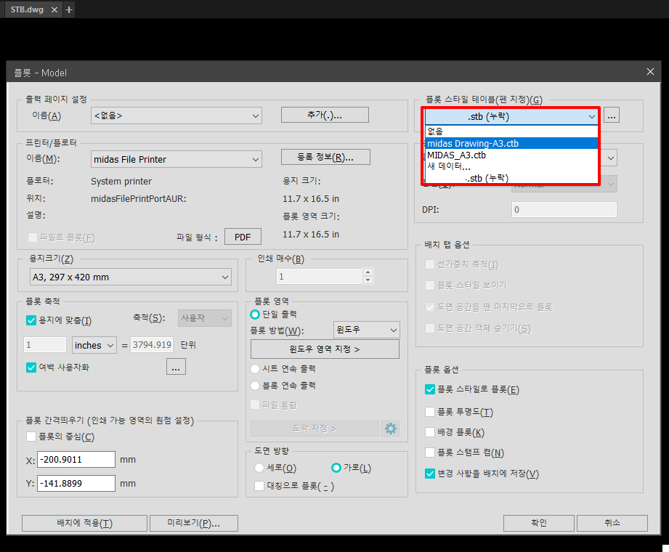This screenshot has width=669, height=552.
Task: Click the preview button
Action: (193, 523)
